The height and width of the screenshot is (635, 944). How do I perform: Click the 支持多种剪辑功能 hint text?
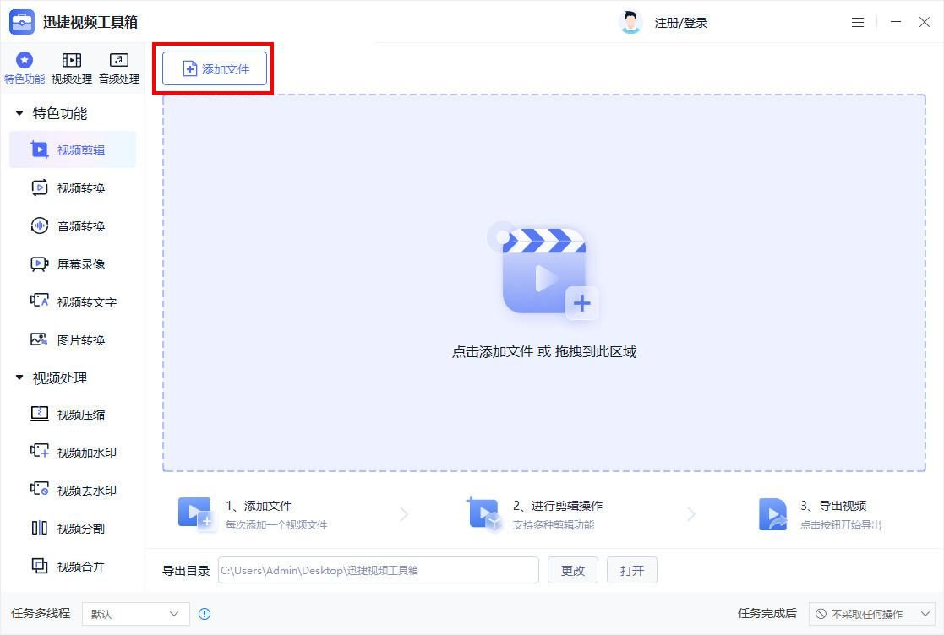tap(554, 525)
